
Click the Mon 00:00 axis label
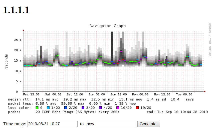[140, 94]
